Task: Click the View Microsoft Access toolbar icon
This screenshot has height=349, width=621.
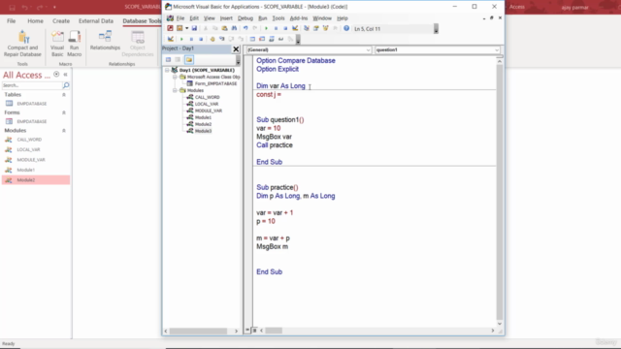Action: [x=170, y=28]
